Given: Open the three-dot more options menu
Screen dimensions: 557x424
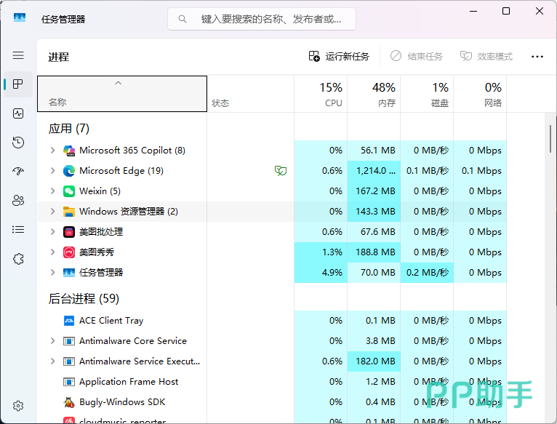Looking at the screenshot, I should 537,57.
